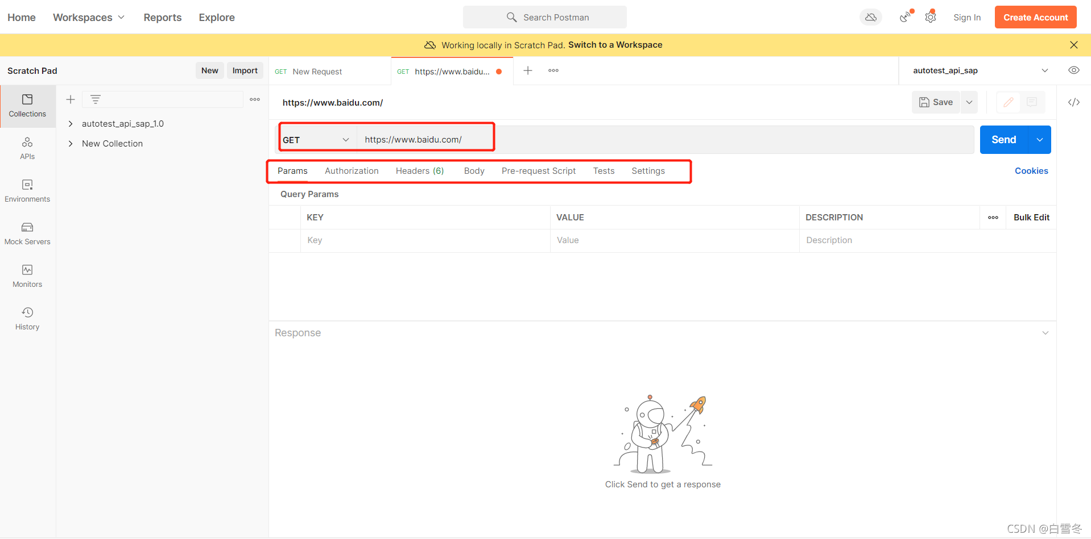Click the search magnifier in Search Postman
Screen dimensions: 1091x539
[x=512, y=18]
